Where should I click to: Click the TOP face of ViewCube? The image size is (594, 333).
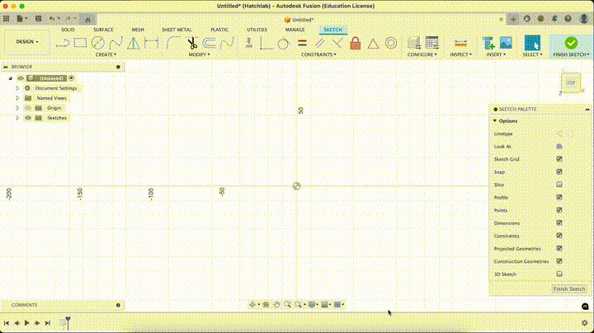tap(571, 83)
